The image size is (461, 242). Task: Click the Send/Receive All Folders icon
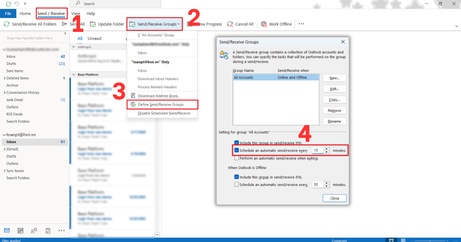(x=7, y=24)
